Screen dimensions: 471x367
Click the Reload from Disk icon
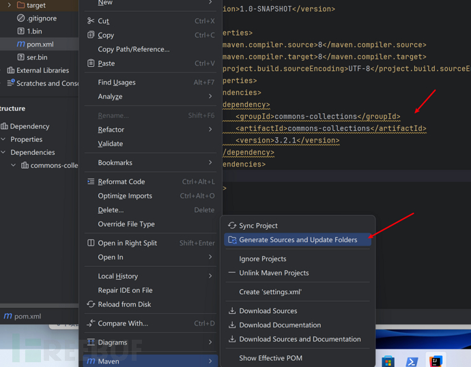click(91, 304)
